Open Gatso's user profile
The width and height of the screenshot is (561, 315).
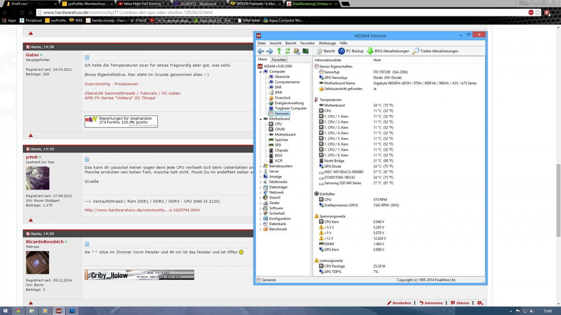32,55
